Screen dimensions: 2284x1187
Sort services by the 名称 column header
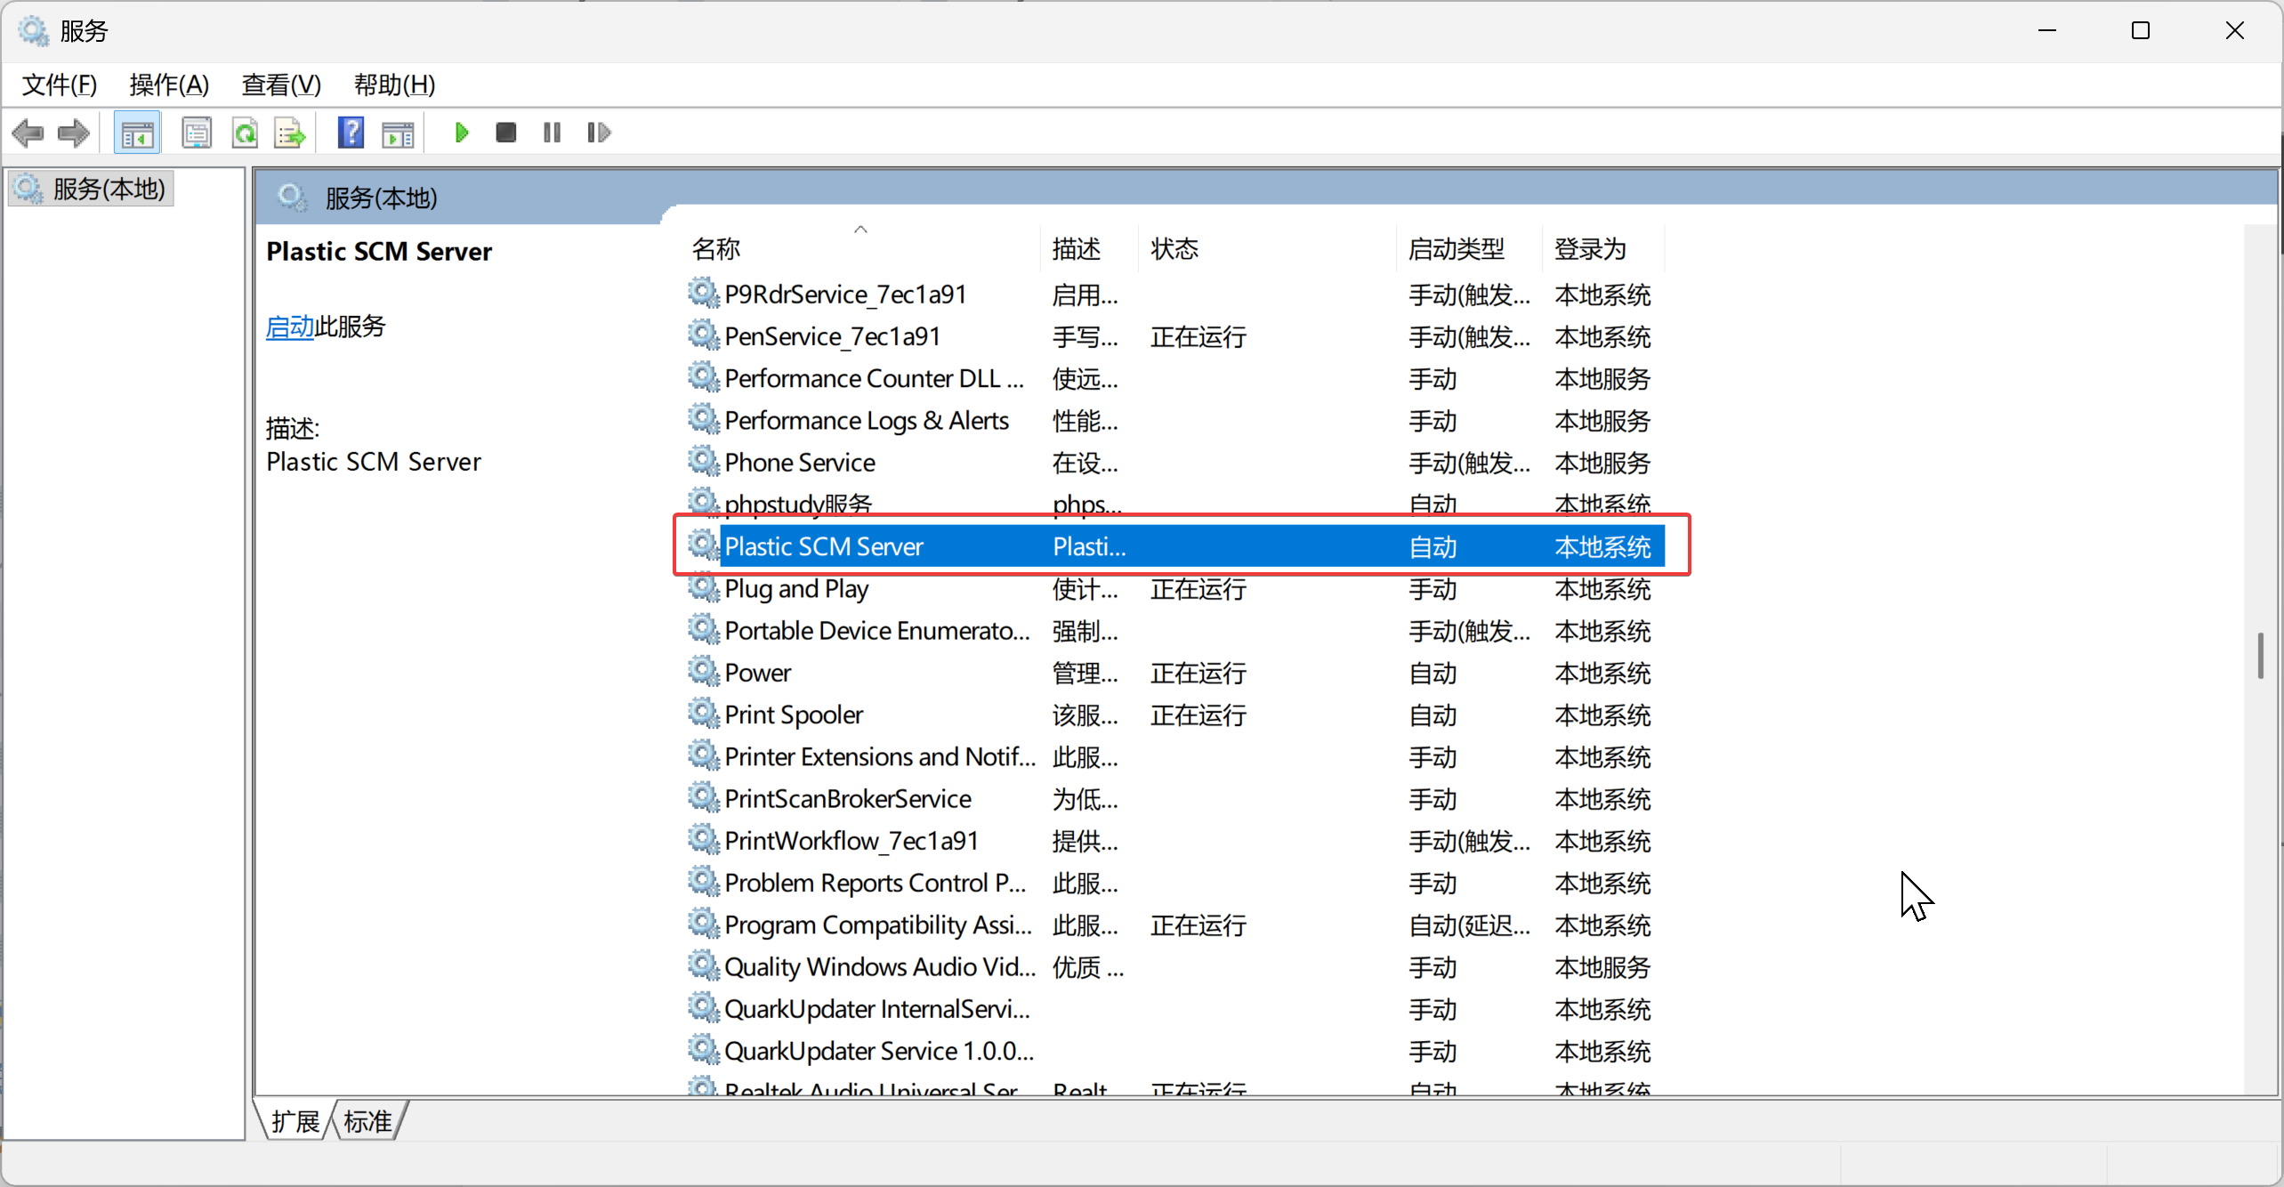click(x=717, y=249)
